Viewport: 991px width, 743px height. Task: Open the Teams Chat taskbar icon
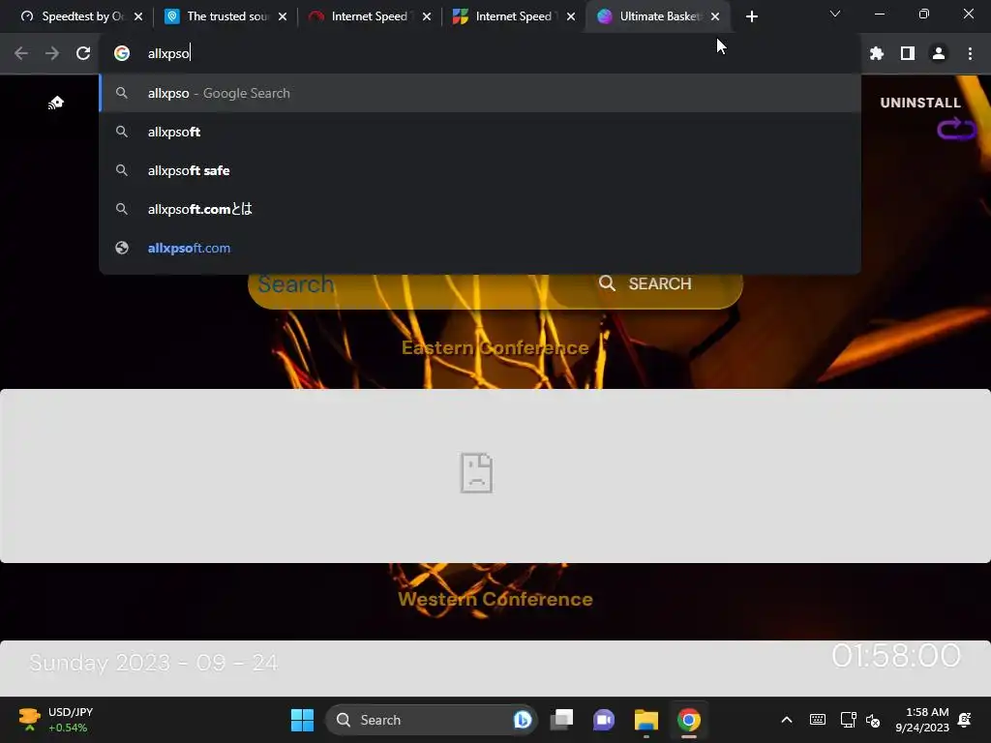click(604, 720)
